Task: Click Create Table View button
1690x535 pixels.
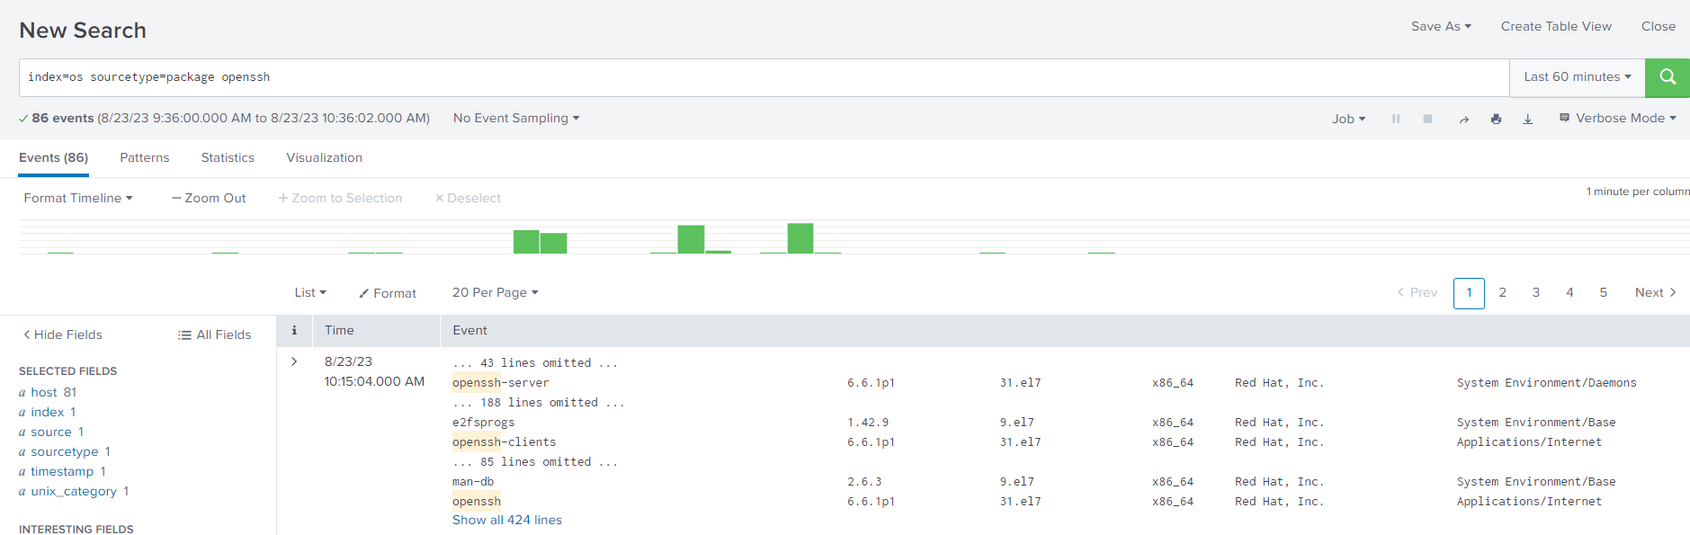Action: (x=1555, y=27)
